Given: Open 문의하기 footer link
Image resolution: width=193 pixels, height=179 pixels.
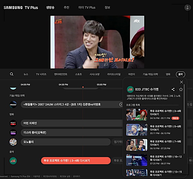Looking at the screenshot, I should 77,176.
